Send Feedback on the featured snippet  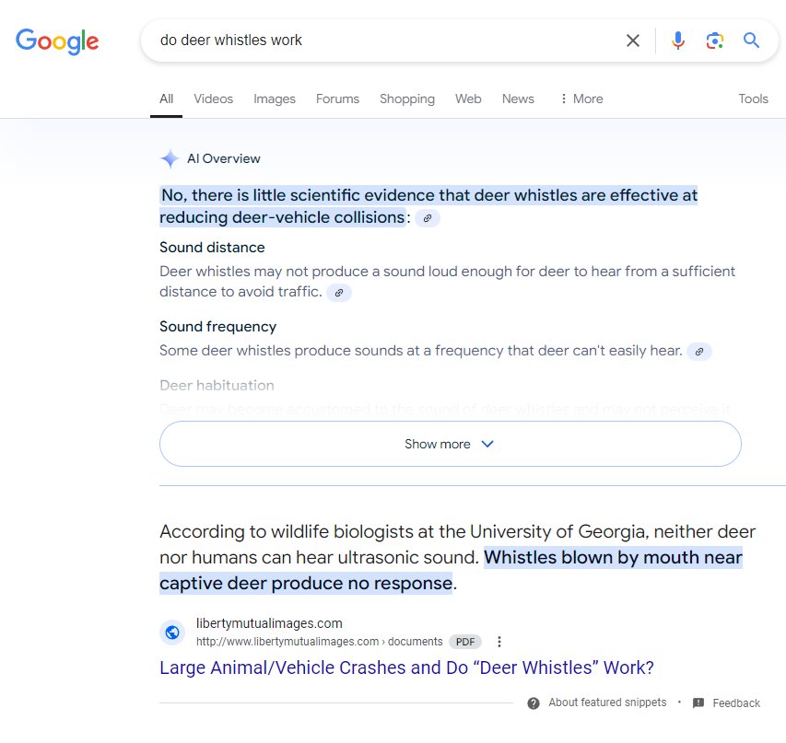coord(726,702)
